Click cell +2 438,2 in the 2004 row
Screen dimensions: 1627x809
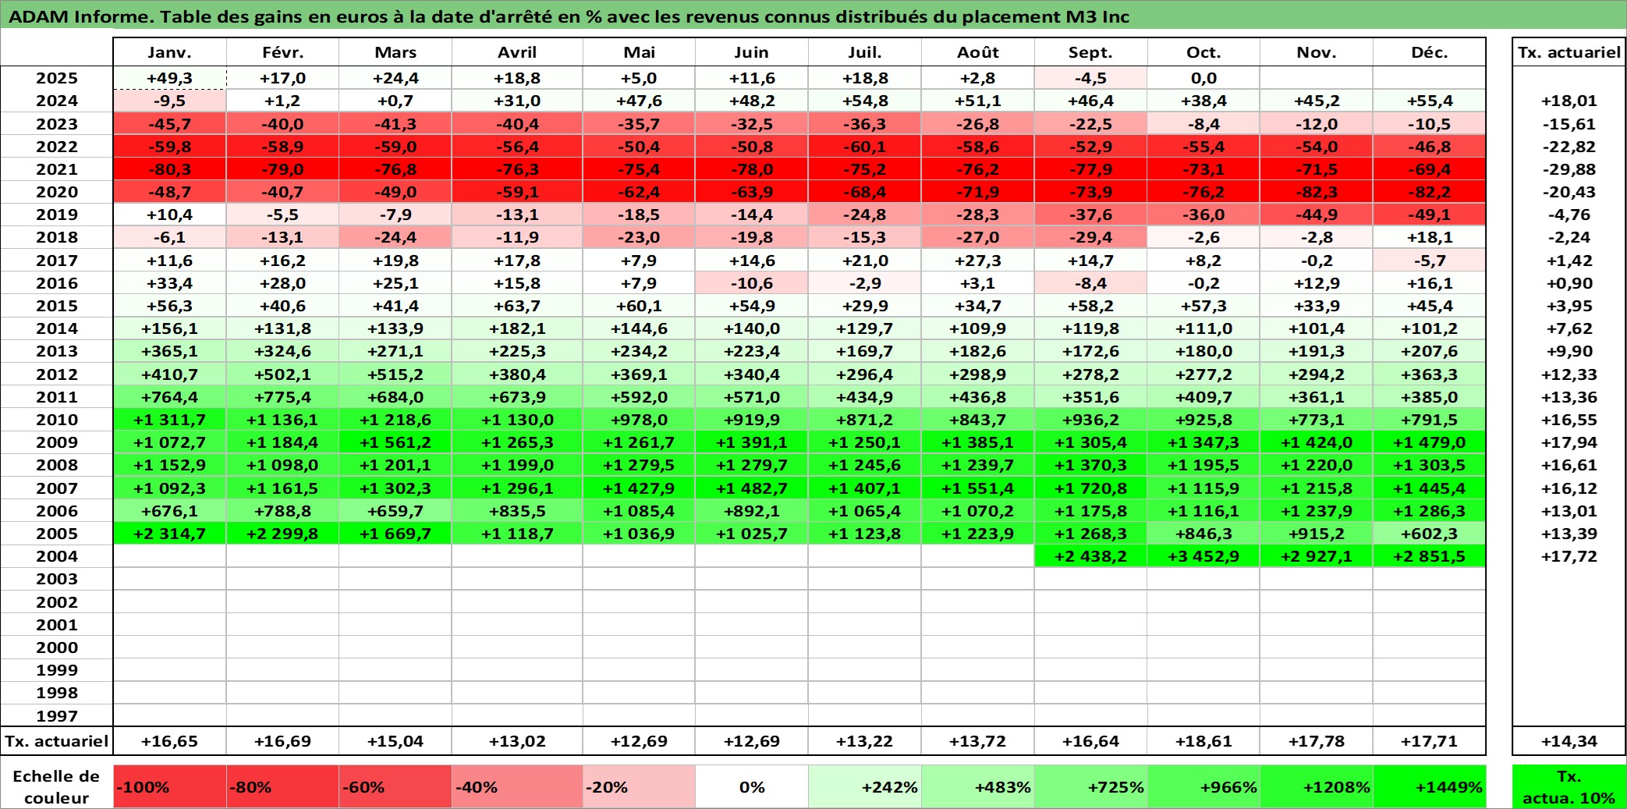(x=1090, y=556)
